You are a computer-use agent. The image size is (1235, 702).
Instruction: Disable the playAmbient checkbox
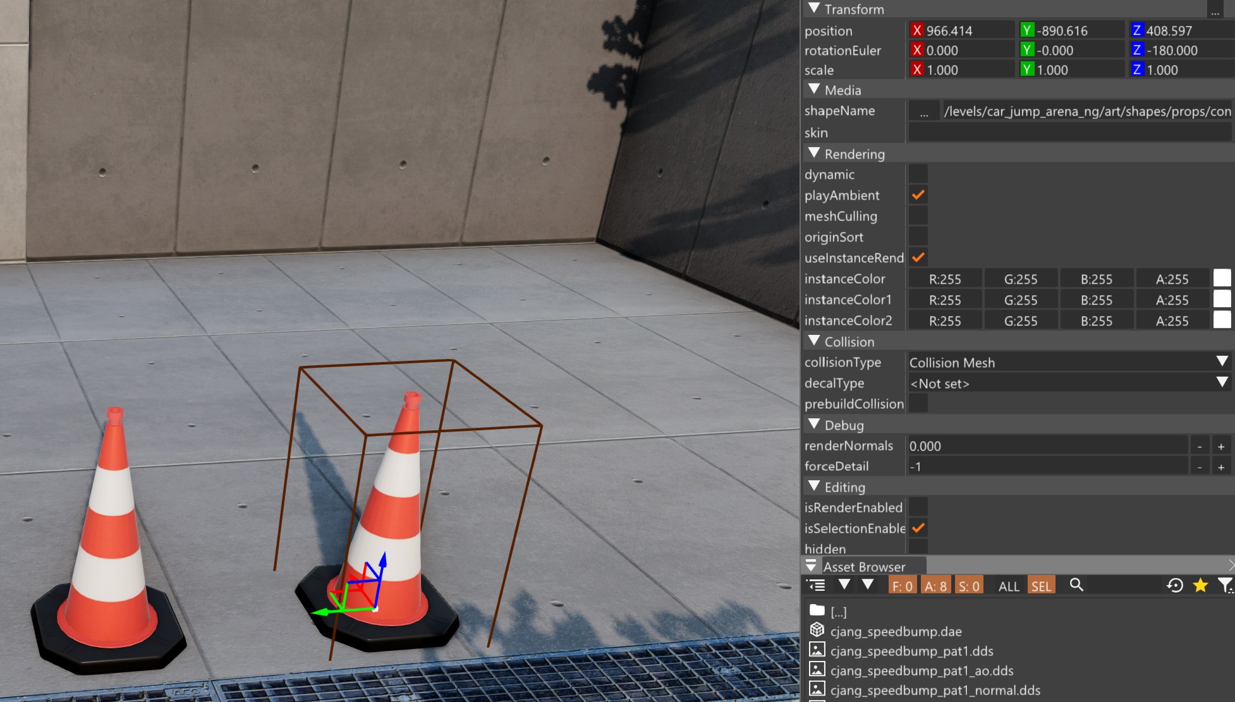click(x=918, y=195)
